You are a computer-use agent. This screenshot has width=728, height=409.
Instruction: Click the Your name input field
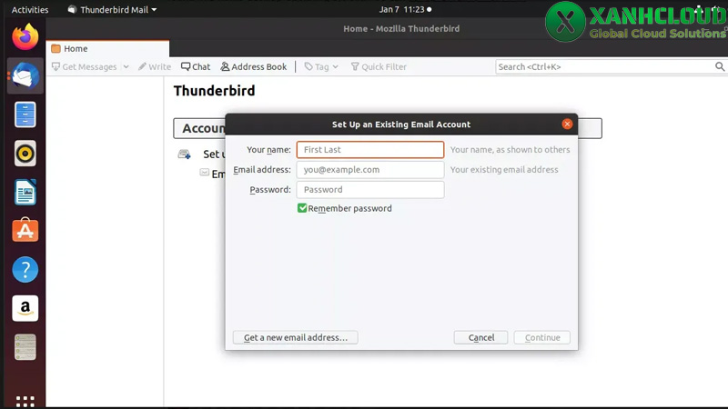point(370,150)
